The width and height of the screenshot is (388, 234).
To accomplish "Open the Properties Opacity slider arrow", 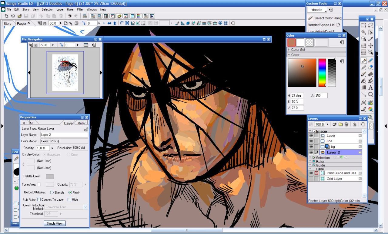I will click(52, 148).
